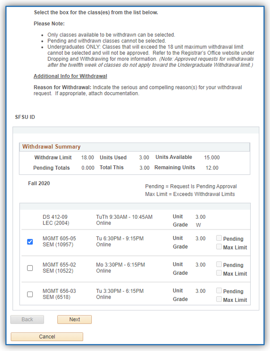270x351 pixels.
Task: Click Max Limit checkbox in MGMT 605-05 row
Action: tap(219, 247)
